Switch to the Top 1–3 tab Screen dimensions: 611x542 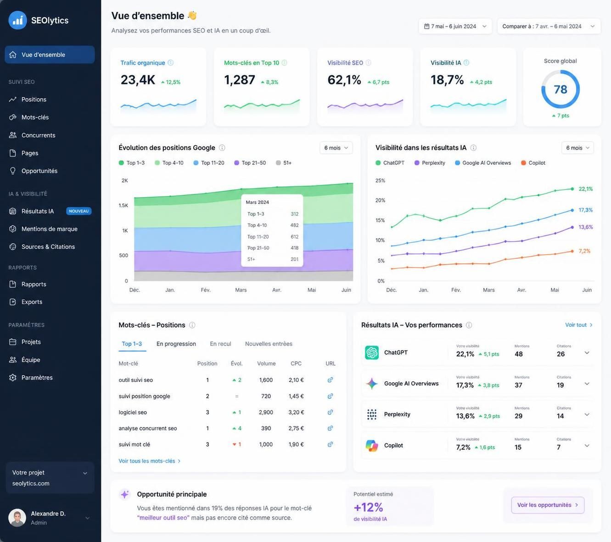(132, 344)
